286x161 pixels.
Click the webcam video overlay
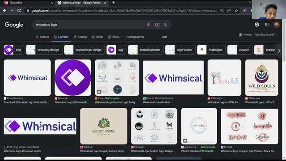pyautogui.click(x=269, y=9)
